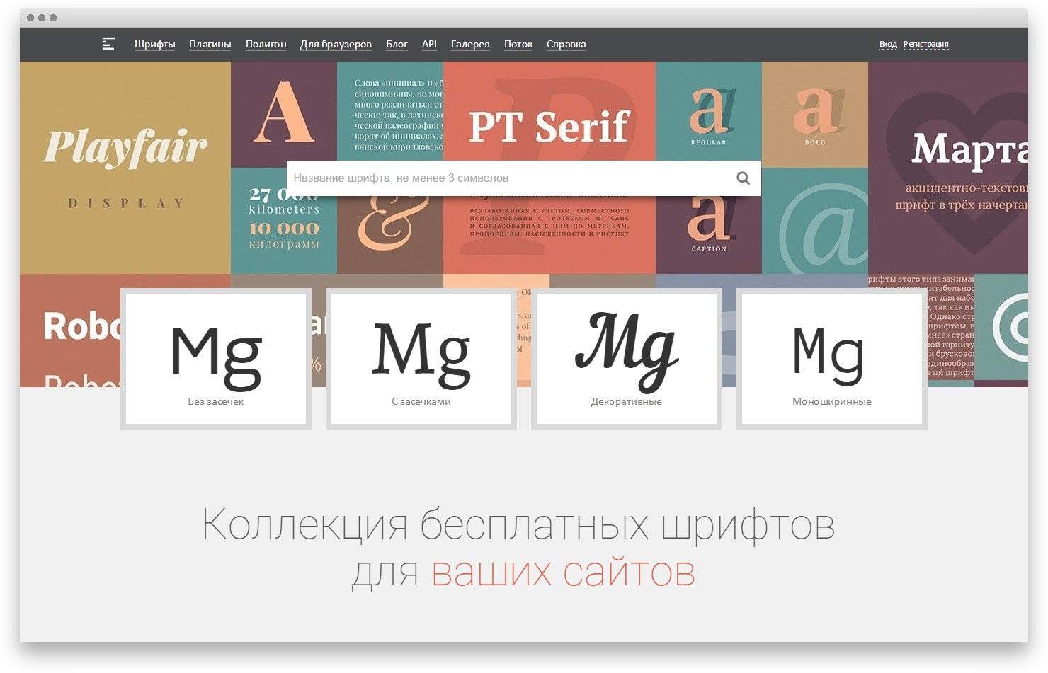
Task: Choose the С засечками font category card
Action: (x=421, y=359)
